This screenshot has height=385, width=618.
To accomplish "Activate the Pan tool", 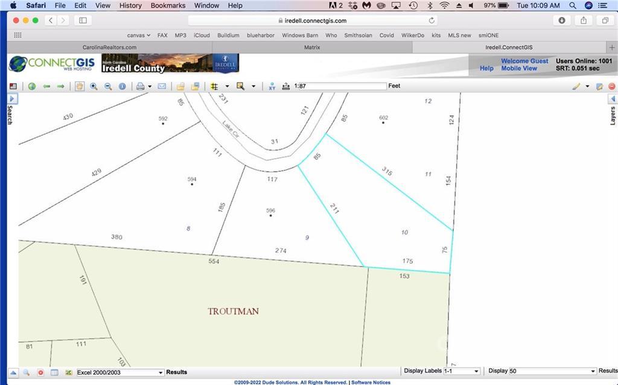I will tap(80, 86).
